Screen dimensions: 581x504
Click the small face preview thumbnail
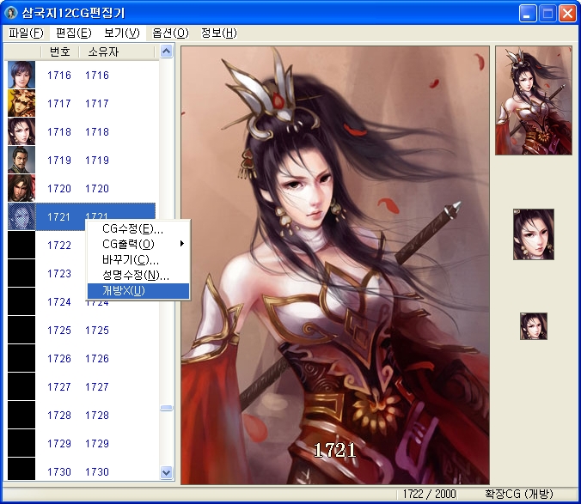pyautogui.click(x=534, y=234)
